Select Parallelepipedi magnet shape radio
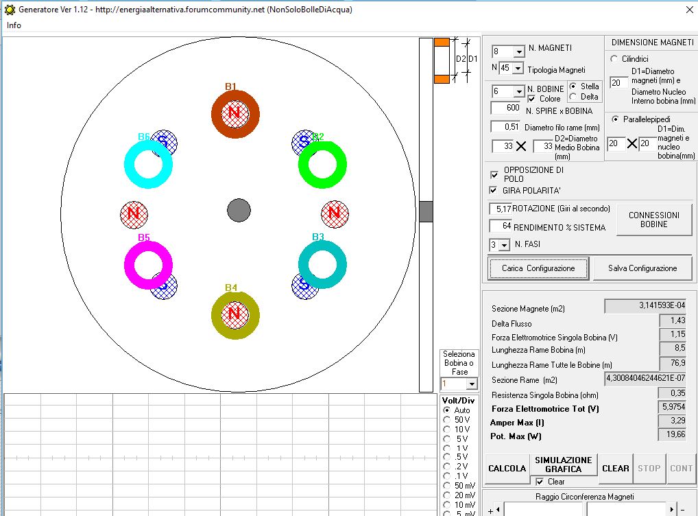 coord(615,119)
